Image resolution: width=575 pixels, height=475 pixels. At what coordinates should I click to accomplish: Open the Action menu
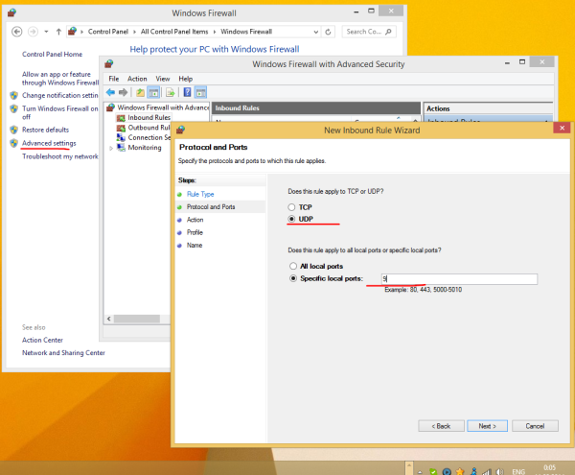(x=137, y=78)
